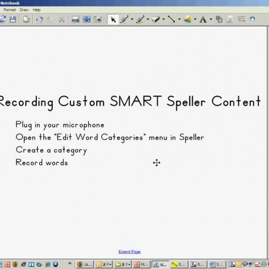Viewport: 269px width, 269px height.
Task: Open Internet Explorer from quick launch
Action: click(x=48, y=264)
